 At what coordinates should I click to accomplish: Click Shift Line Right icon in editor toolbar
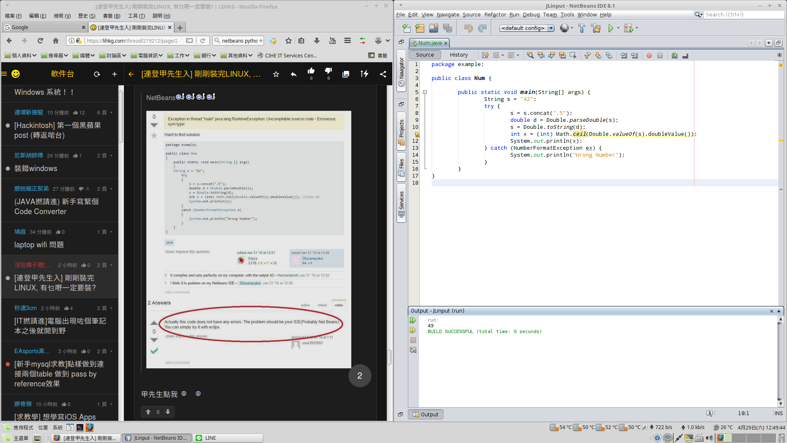point(635,55)
